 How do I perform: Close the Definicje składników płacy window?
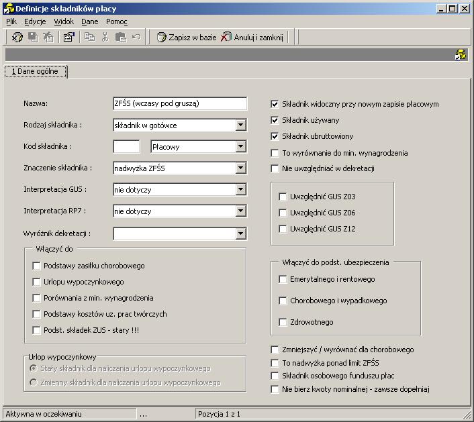(x=465, y=9)
